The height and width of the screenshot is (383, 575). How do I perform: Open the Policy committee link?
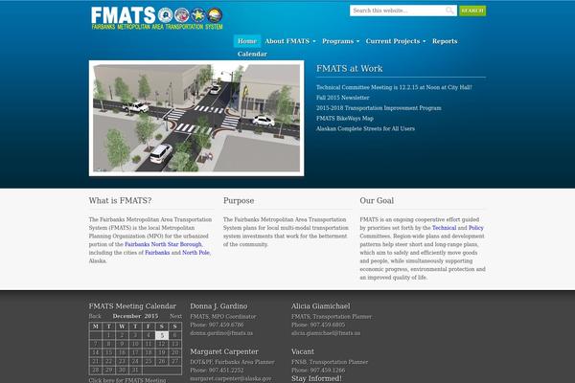pyautogui.click(x=476, y=228)
